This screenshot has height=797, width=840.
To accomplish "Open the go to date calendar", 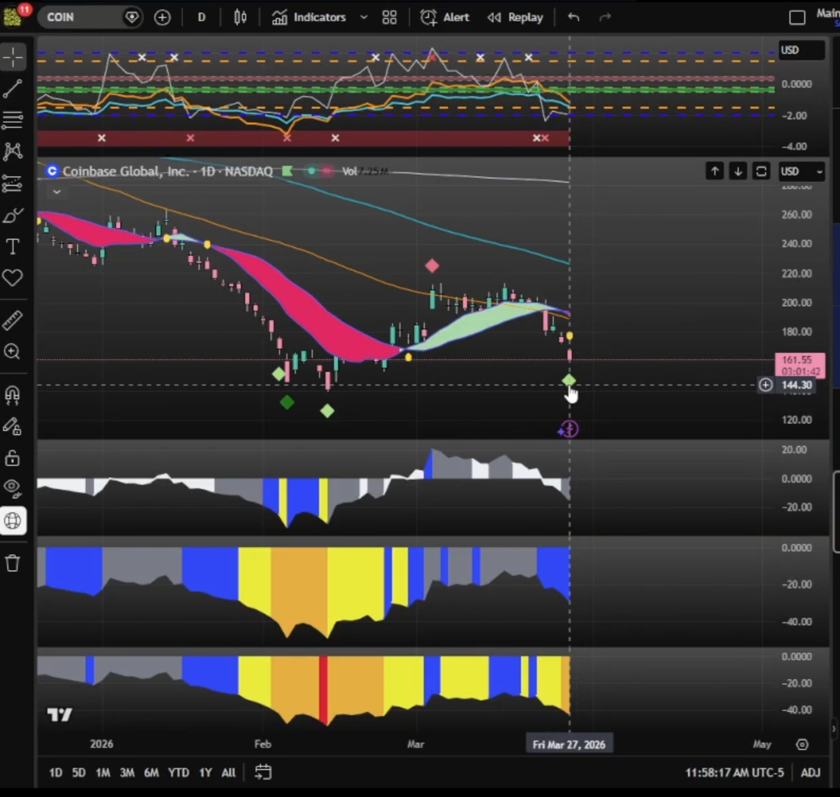I will pyautogui.click(x=263, y=772).
